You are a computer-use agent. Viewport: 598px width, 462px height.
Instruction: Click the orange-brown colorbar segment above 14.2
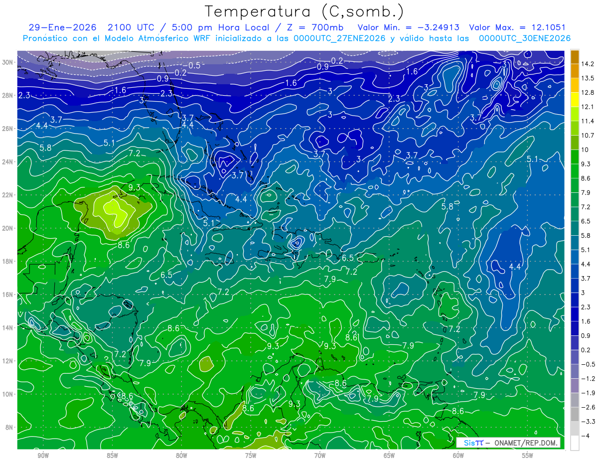coord(575,57)
